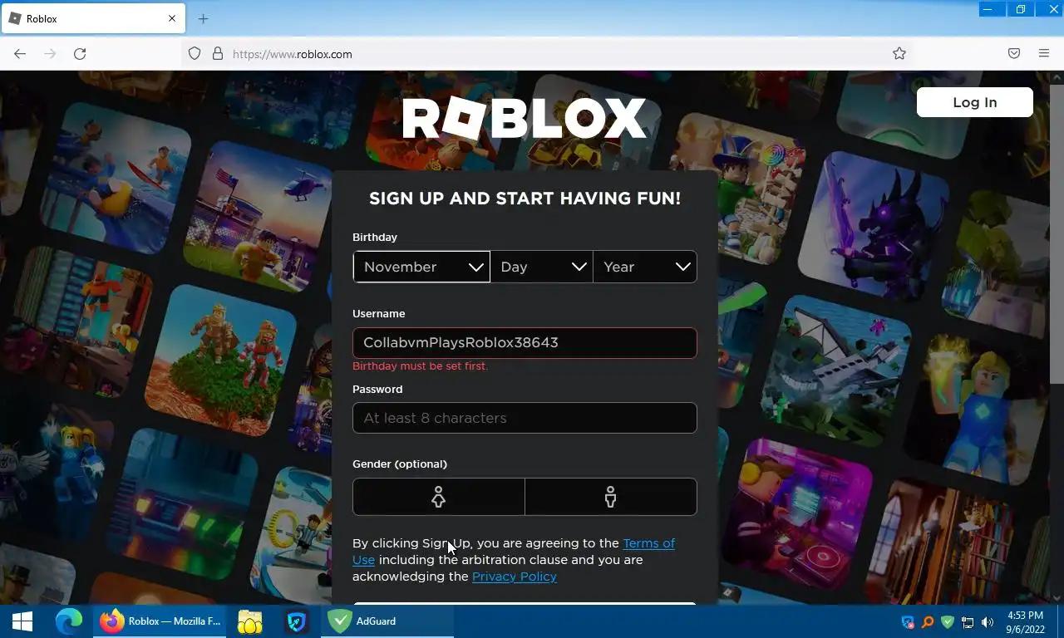The height and width of the screenshot is (638, 1064).
Task: Close the Roblox tab
Action: (x=172, y=18)
